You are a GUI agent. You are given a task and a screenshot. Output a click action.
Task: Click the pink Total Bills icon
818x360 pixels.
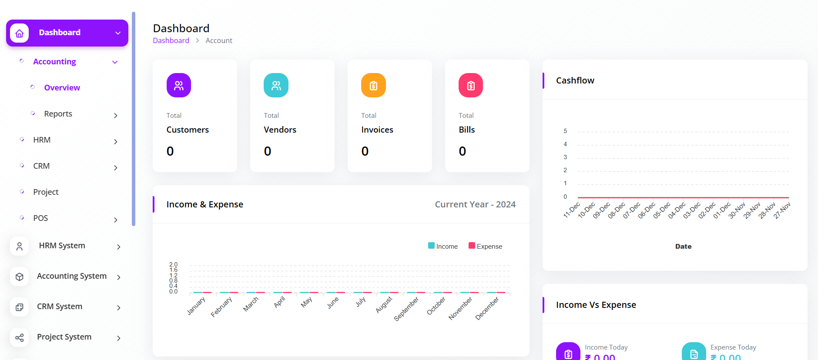[471, 85]
